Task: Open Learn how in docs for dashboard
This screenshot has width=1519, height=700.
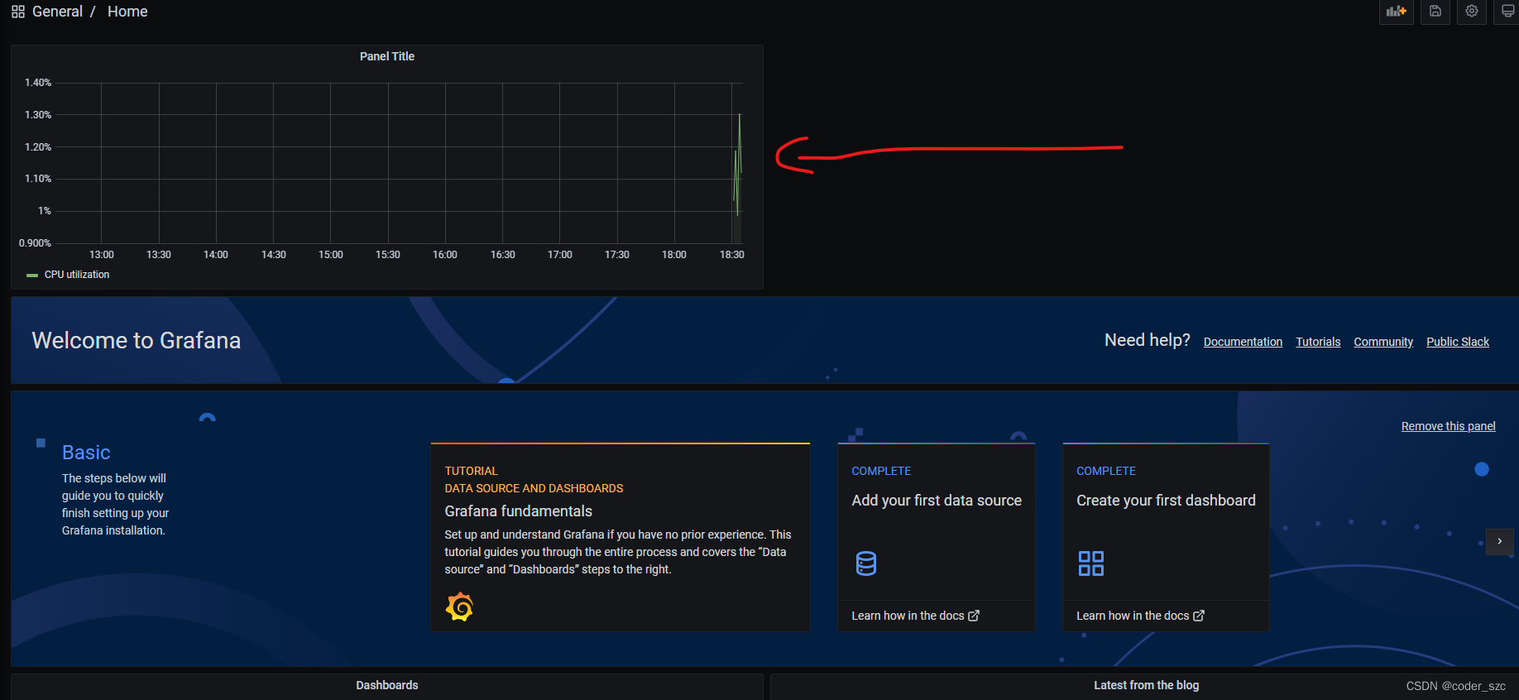Action: [x=1140, y=616]
